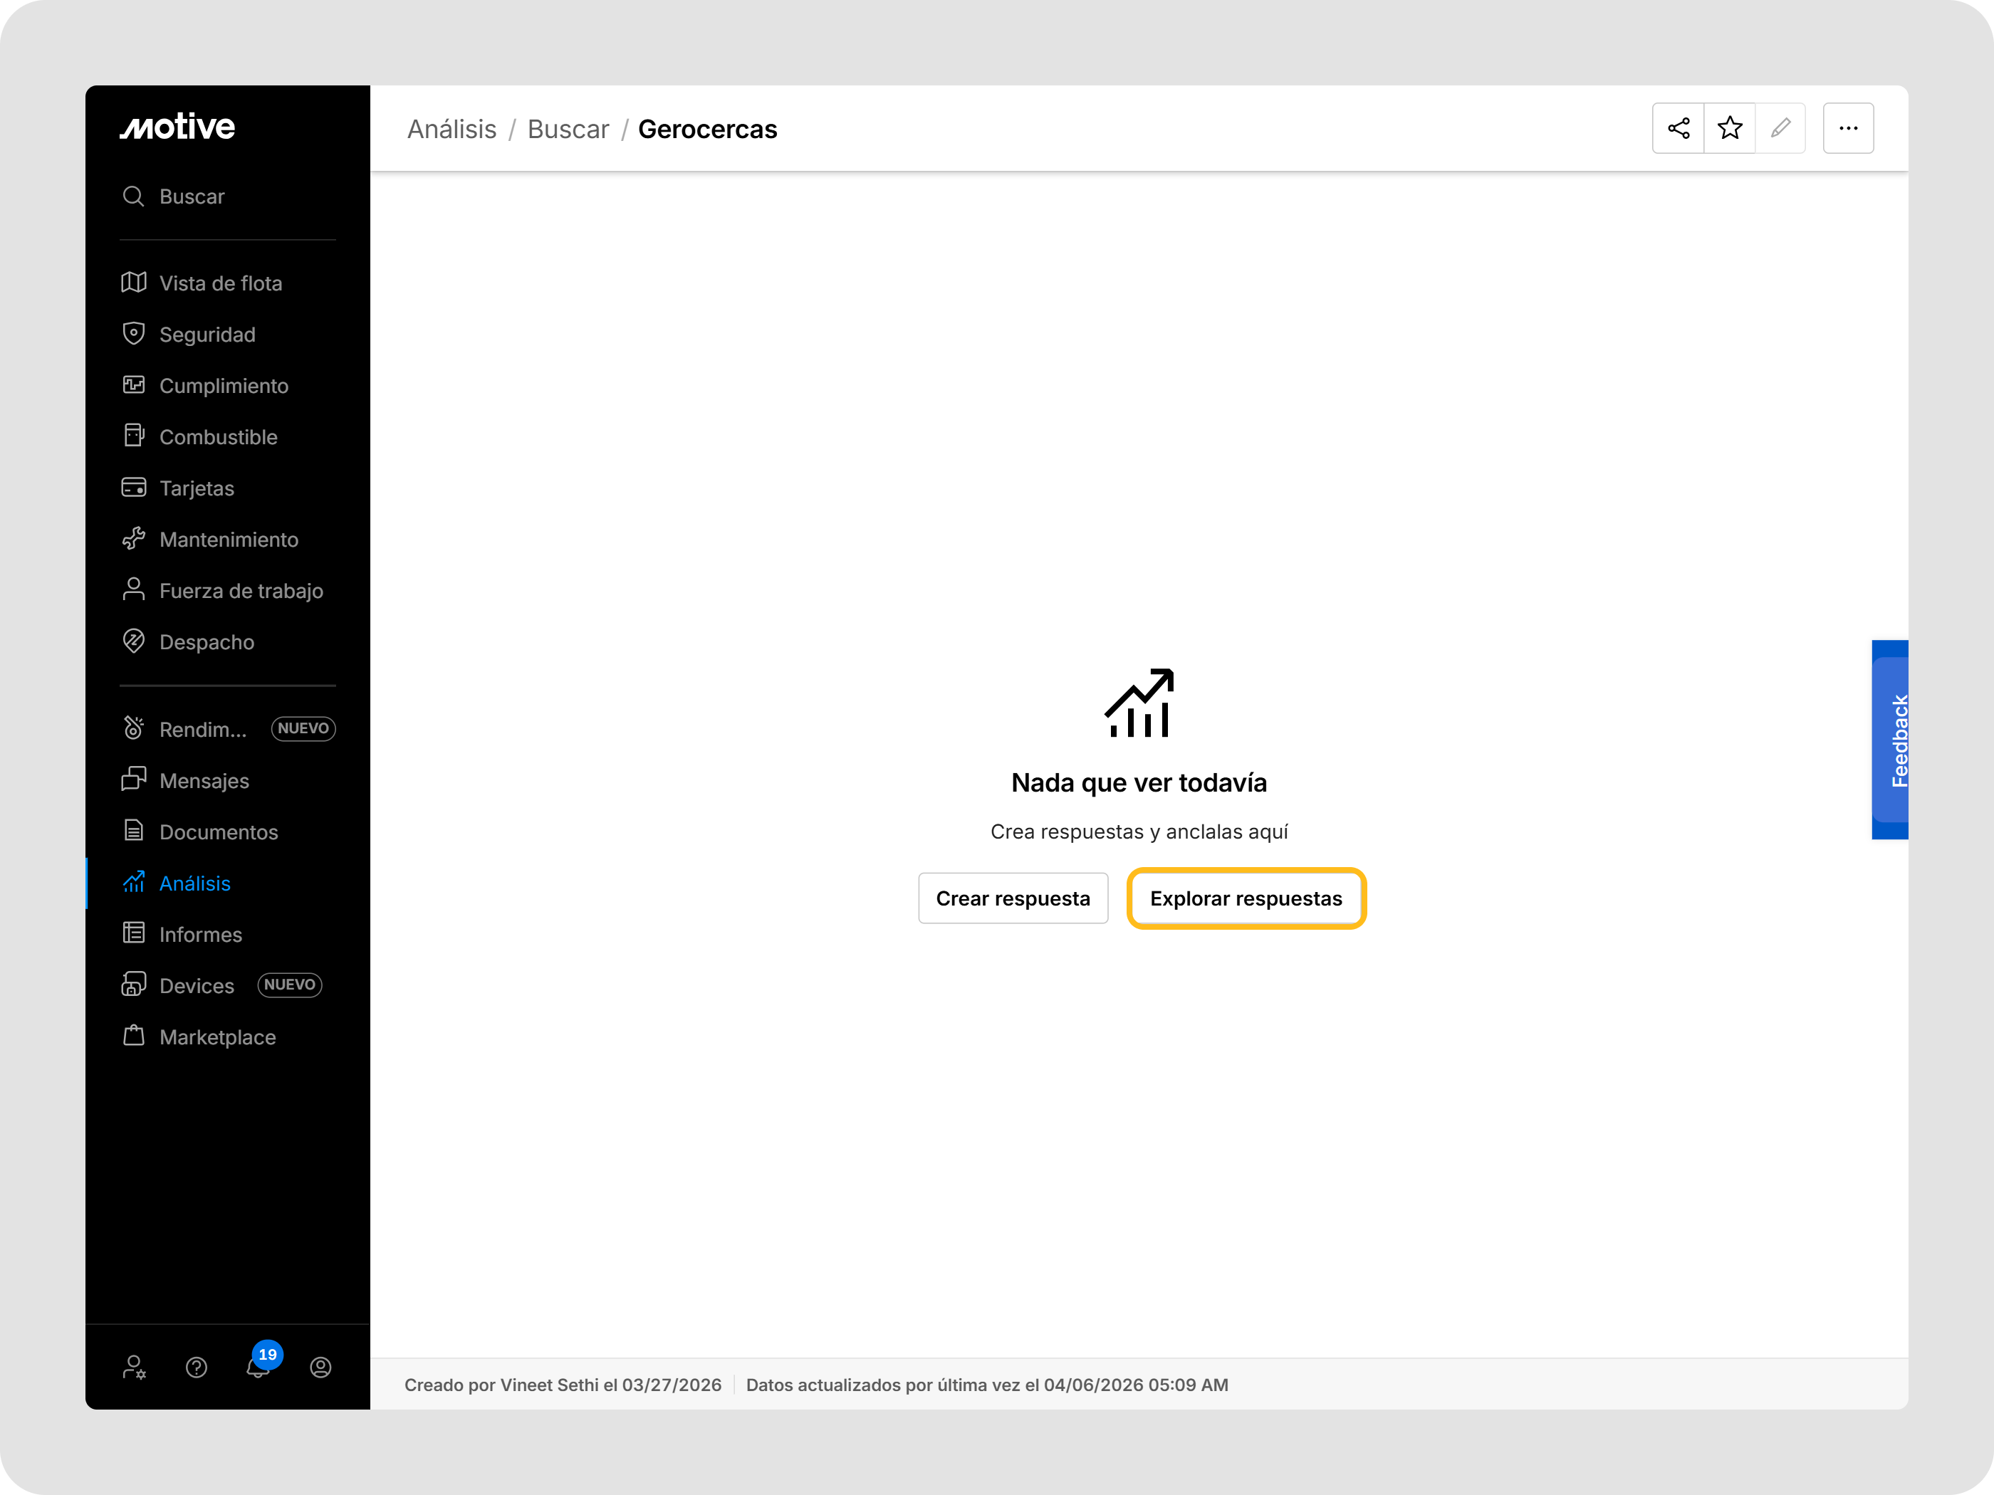This screenshot has width=1994, height=1495.
Task: Open the user profile icon
Action: [x=321, y=1367]
